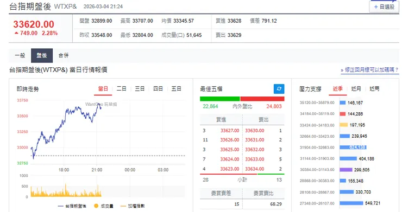Switch chart to 二日 view
Viewport: 402px width, 212px height.
click(x=122, y=89)
